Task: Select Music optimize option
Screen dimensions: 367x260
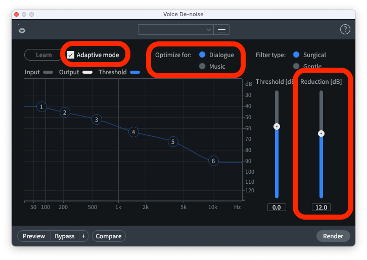Action: (x=202, y=67)
